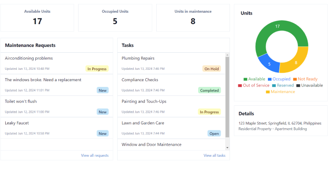Click the green Available donut segment
The height and width of the screenshot is (169, 331).
(278, 26)
